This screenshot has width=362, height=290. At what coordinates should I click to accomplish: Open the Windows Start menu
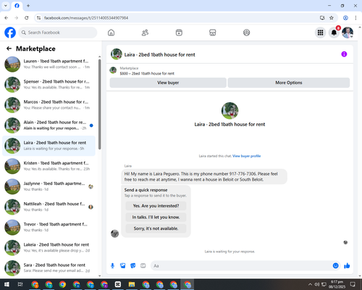[x=7, y=284]
